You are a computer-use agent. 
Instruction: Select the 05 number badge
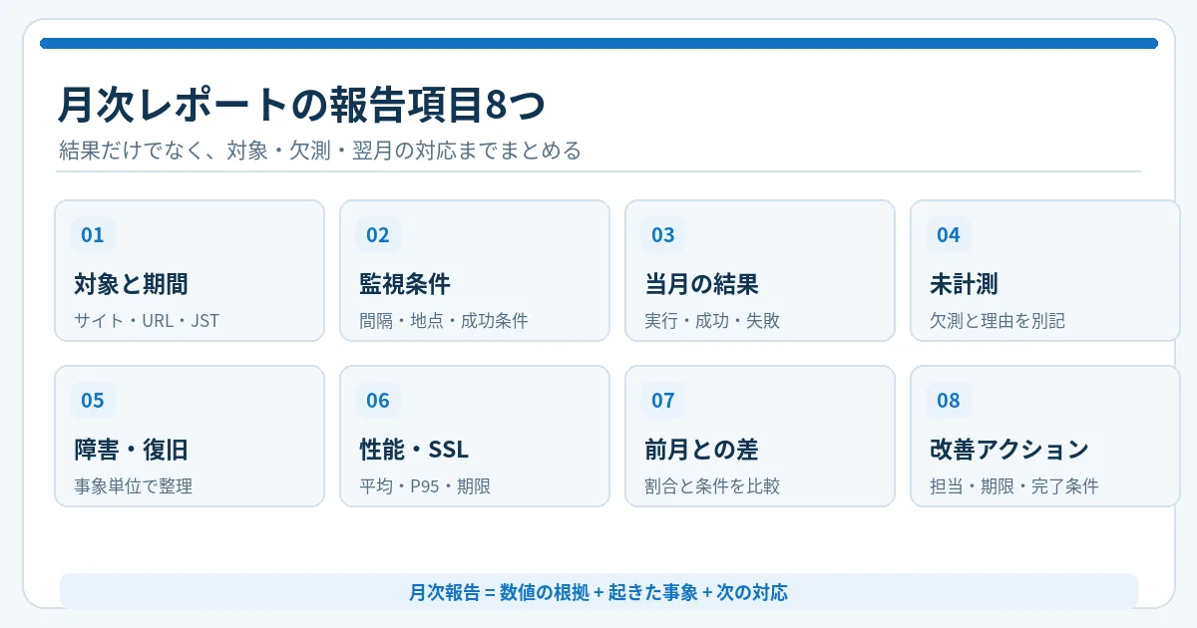click(93, 401)
